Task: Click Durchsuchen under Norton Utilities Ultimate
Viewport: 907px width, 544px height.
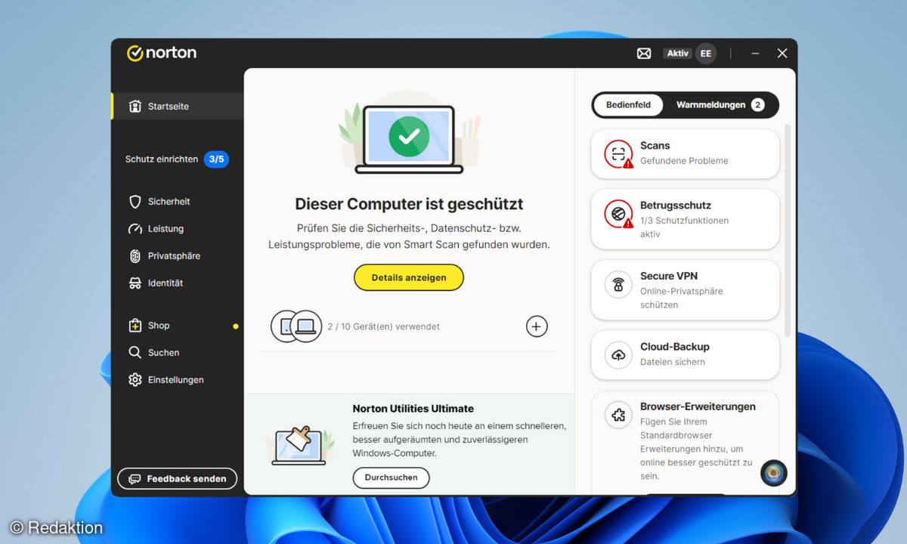Action: click(391, 478)
